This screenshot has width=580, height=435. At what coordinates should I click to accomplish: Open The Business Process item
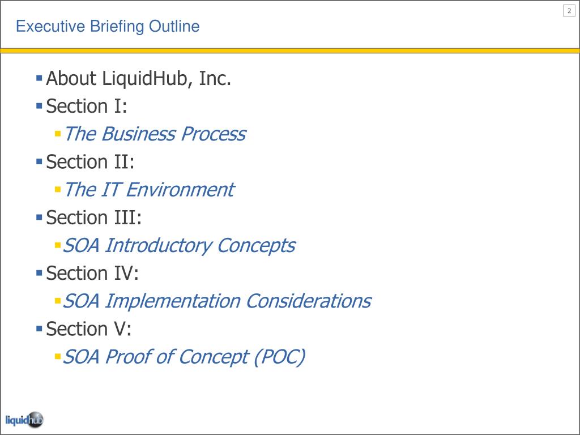pyautogui.click(x=155, y=134)
